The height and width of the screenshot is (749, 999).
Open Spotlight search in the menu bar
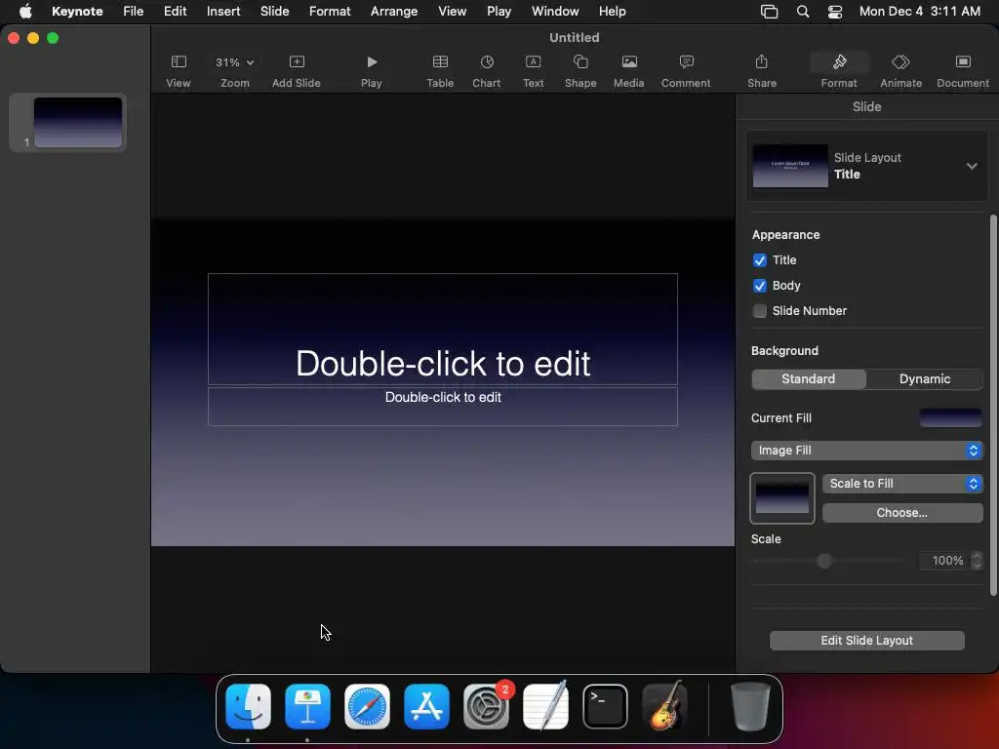click(x=803, y=12)
